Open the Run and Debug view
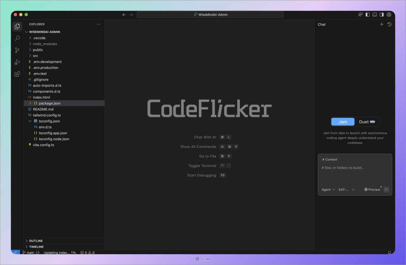 pyautogui.click(x=17, y=62)
